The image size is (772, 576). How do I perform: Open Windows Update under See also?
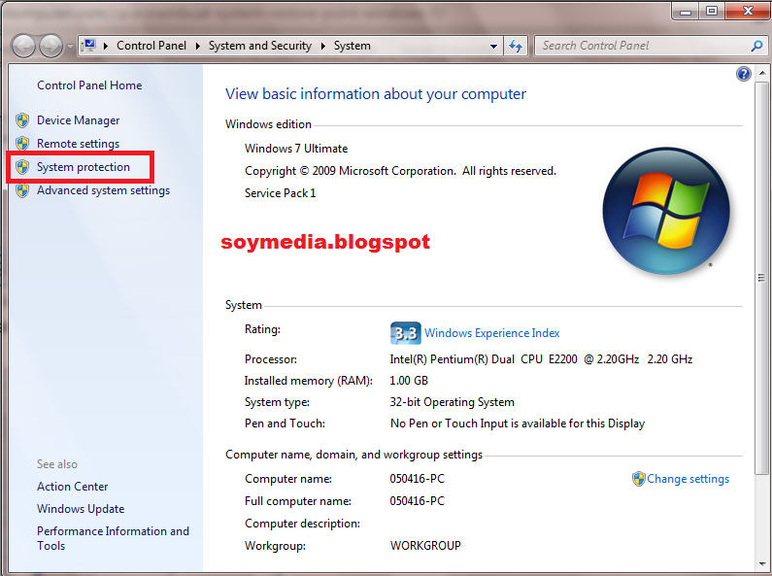click(81, 509)
